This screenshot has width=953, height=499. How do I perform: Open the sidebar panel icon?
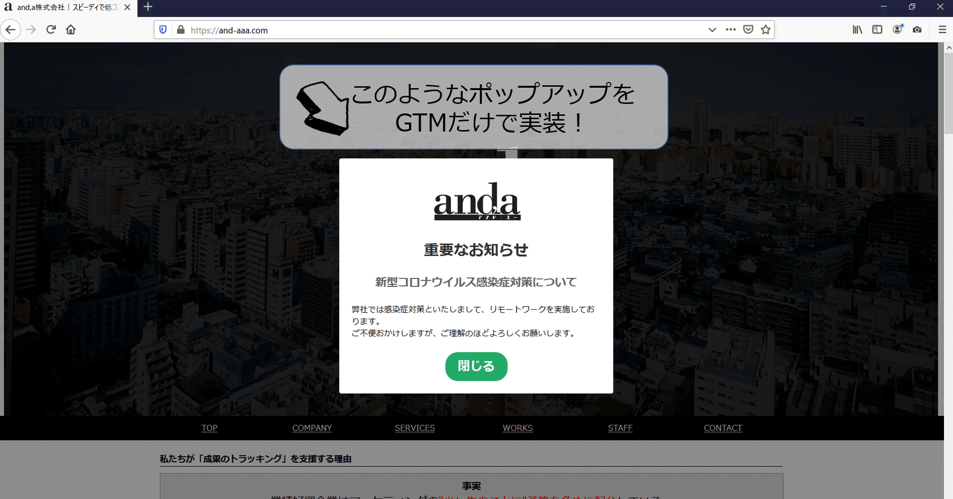pyautogui.click(x=877, y=30)
